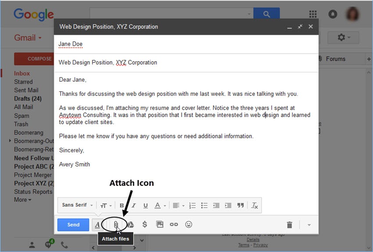This screenshot has width=373, height=252.
Task: Open the Drafts (24) folder
Action: 28,98
